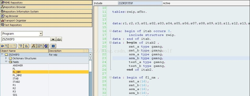Viewport: 250px width, 96px height.
Task: Click 'For wip' description text
Action: point(53,55)
